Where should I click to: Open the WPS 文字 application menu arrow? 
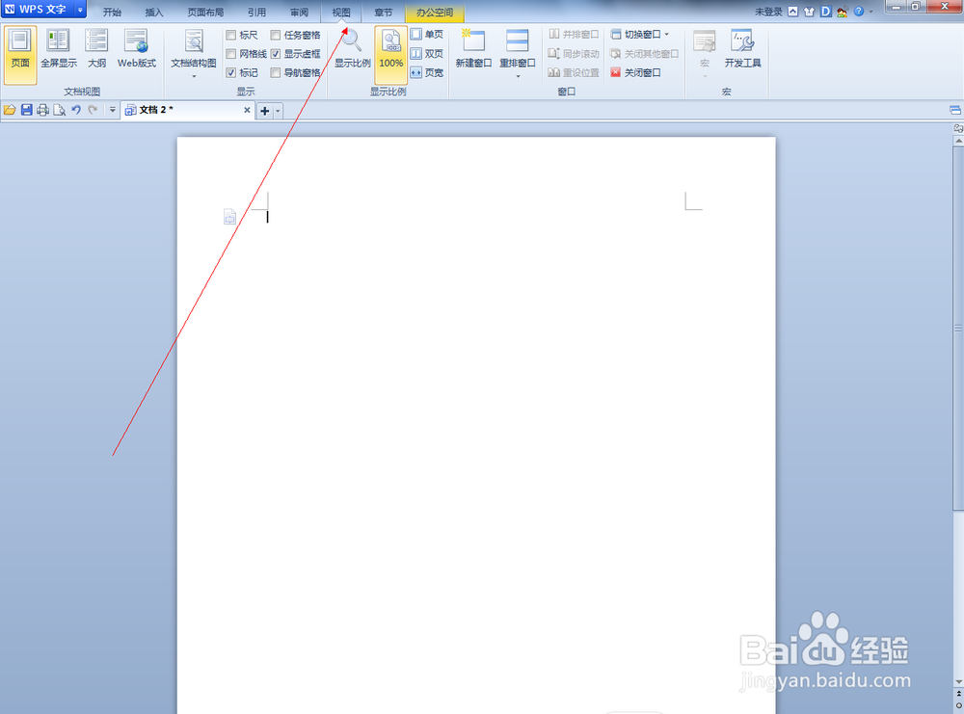pyautogui.click(x=80, y=10)
